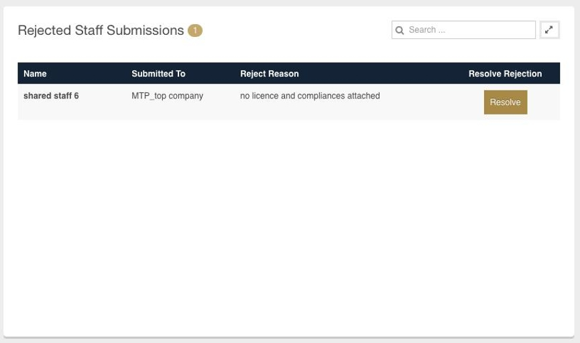Click the expand widget arrows icon

tap(549, 30)
